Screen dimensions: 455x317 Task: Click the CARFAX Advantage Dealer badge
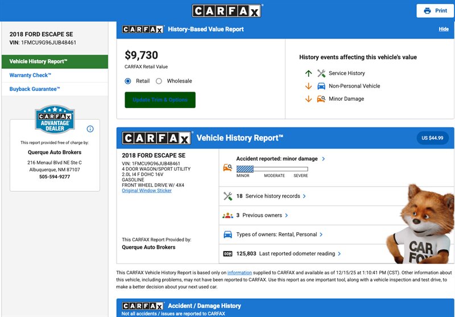(x=55, y=119)
